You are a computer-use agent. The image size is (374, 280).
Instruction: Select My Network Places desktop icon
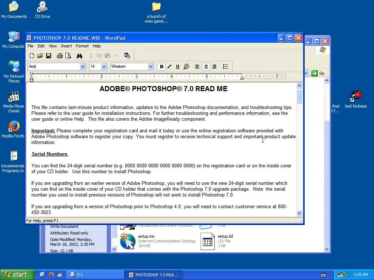click(x=14, y=71)
